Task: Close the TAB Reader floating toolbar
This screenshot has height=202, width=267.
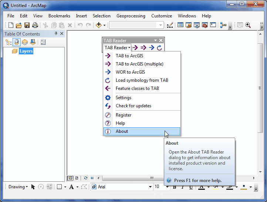Action: coord(161,40)
